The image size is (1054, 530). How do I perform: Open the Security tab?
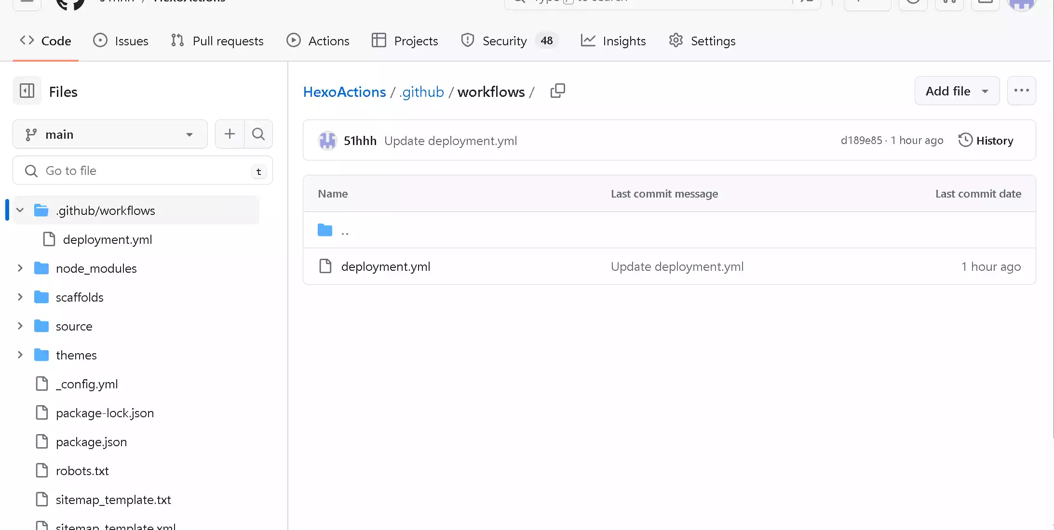pos(504,41)
